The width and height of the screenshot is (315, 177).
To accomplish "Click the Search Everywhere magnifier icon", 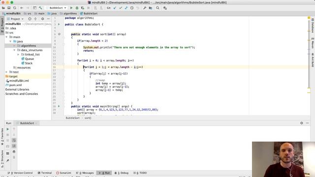I will (x=157, y=8).
